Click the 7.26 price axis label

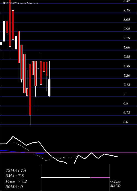click(x=127, y=75)
